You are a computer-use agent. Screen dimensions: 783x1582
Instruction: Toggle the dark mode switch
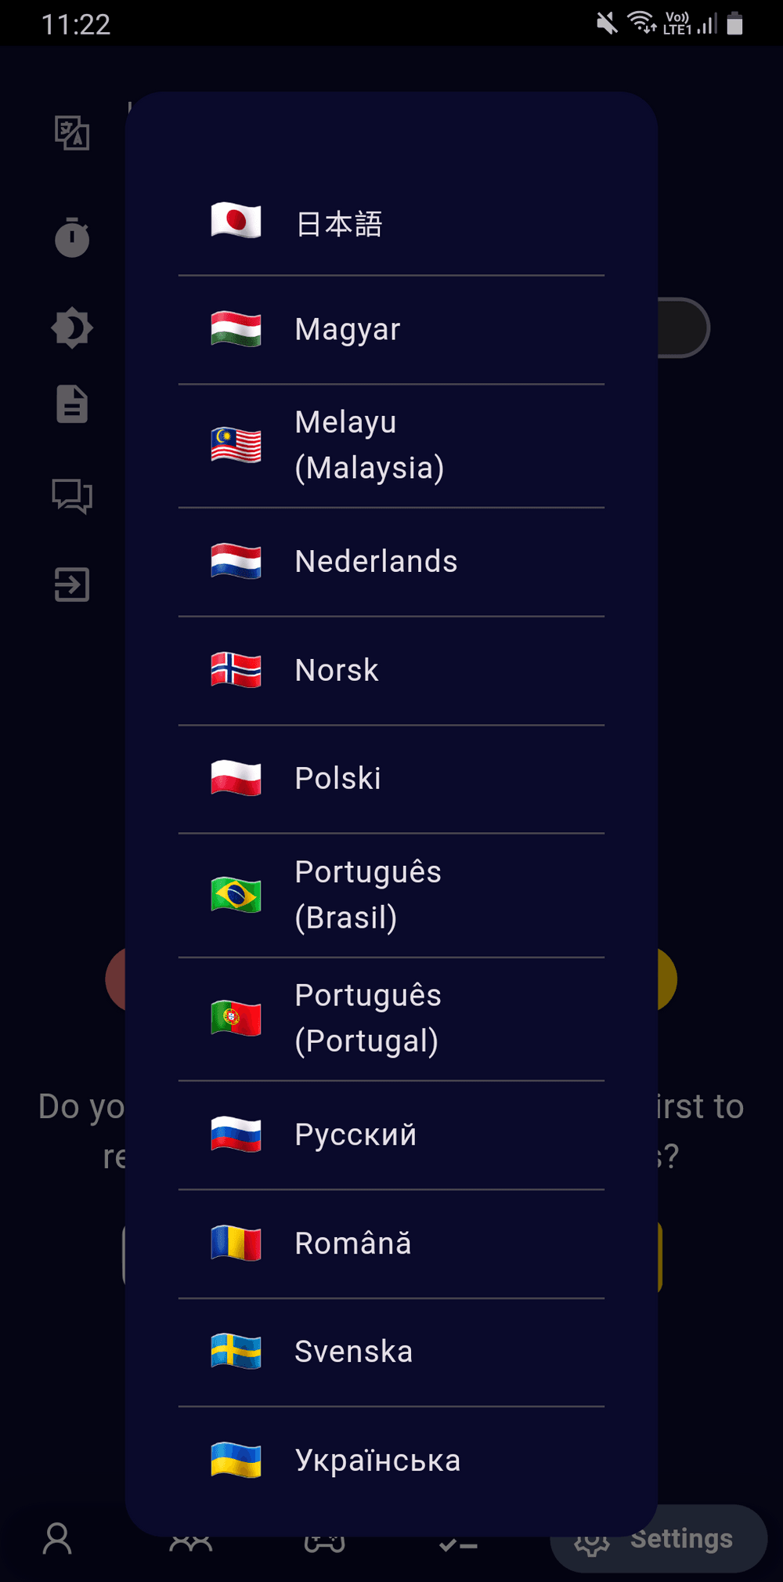[683, 328]
